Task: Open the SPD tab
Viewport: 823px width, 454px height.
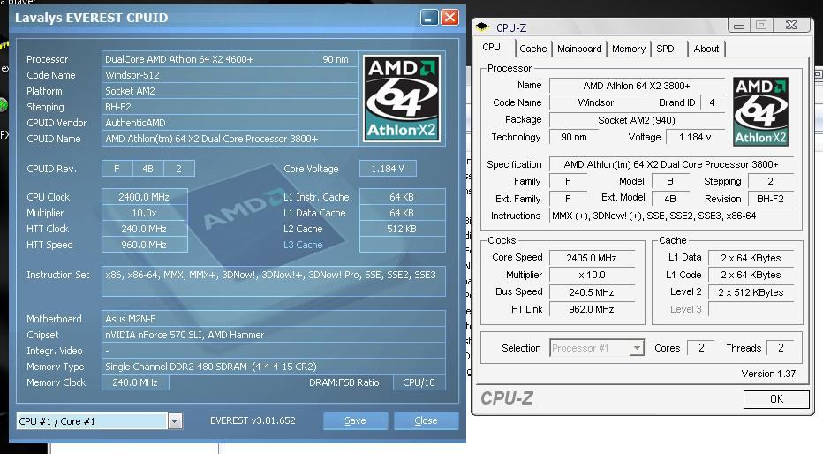Action: [x=666, y=49]
